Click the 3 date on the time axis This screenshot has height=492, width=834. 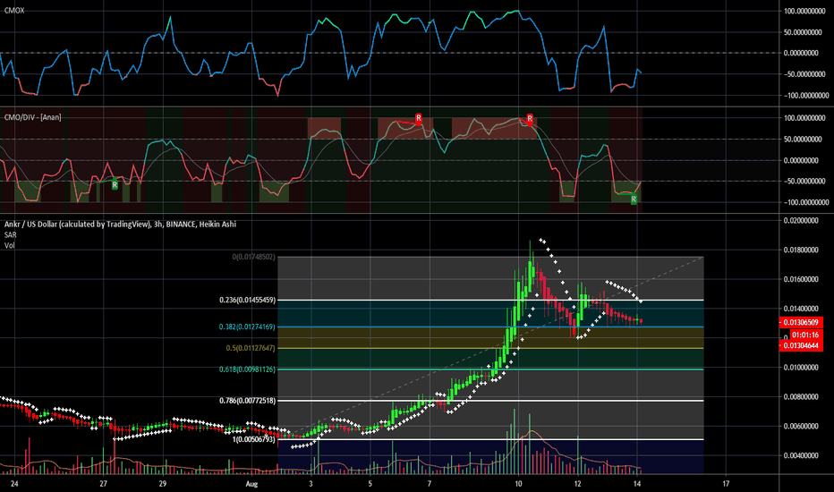[311, 483]
